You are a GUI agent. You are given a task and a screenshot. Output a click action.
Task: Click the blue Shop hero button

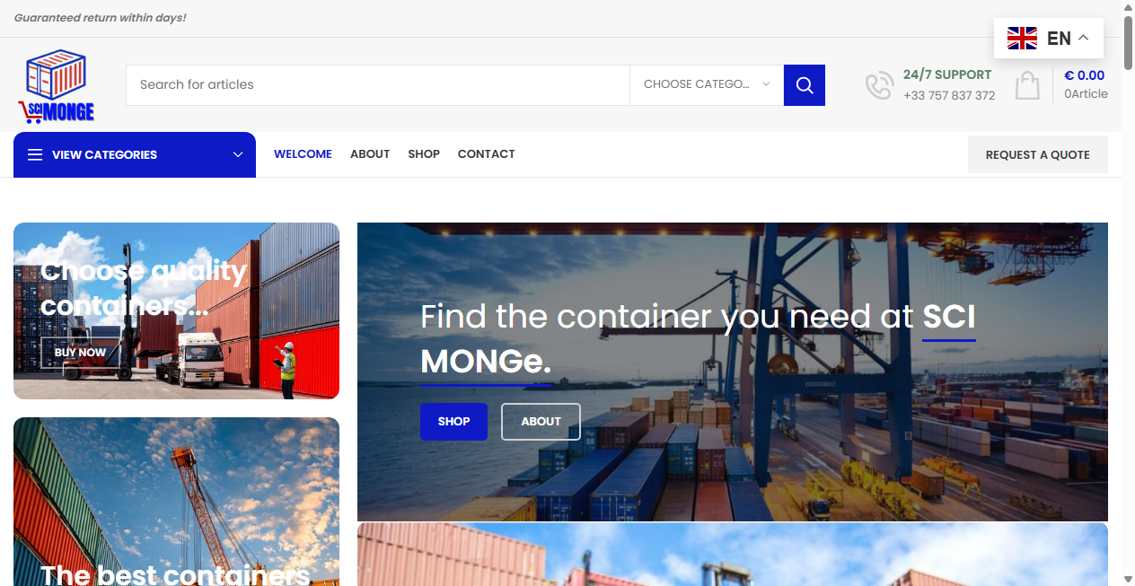point(453,422)
